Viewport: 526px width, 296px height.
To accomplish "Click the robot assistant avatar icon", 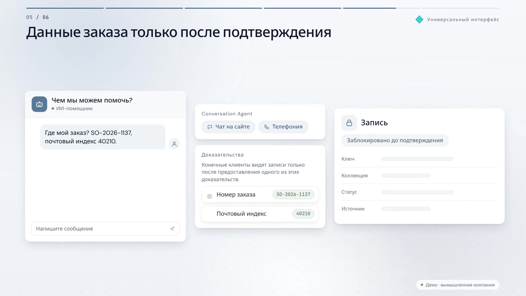I will click(x=39, y=104).
